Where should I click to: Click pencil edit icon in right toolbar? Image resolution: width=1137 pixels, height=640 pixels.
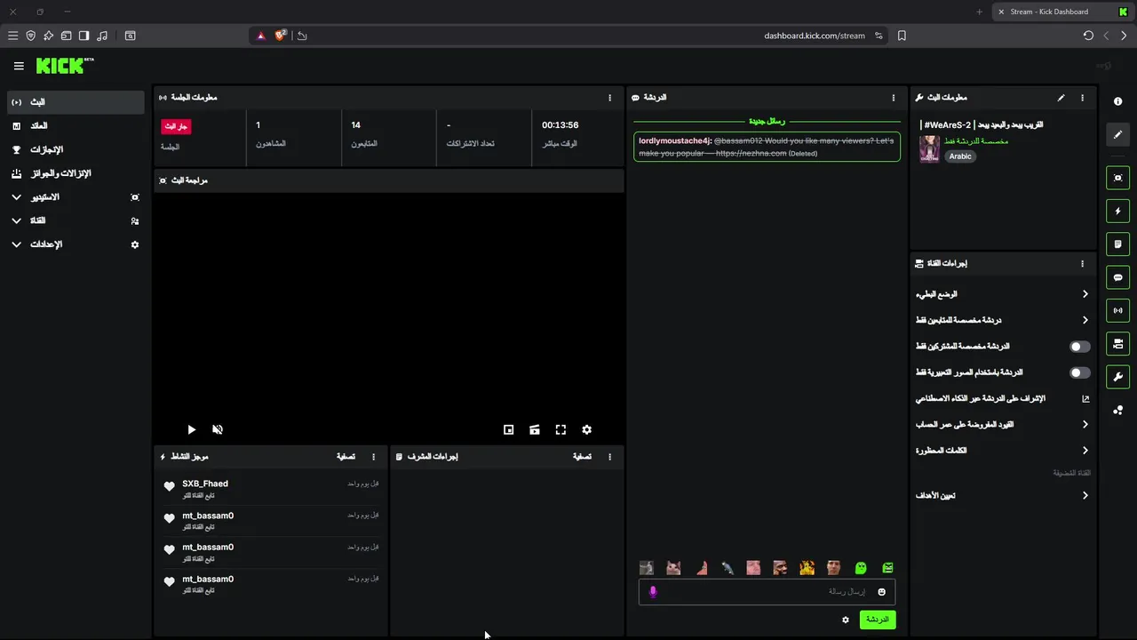pos(1118,134)
